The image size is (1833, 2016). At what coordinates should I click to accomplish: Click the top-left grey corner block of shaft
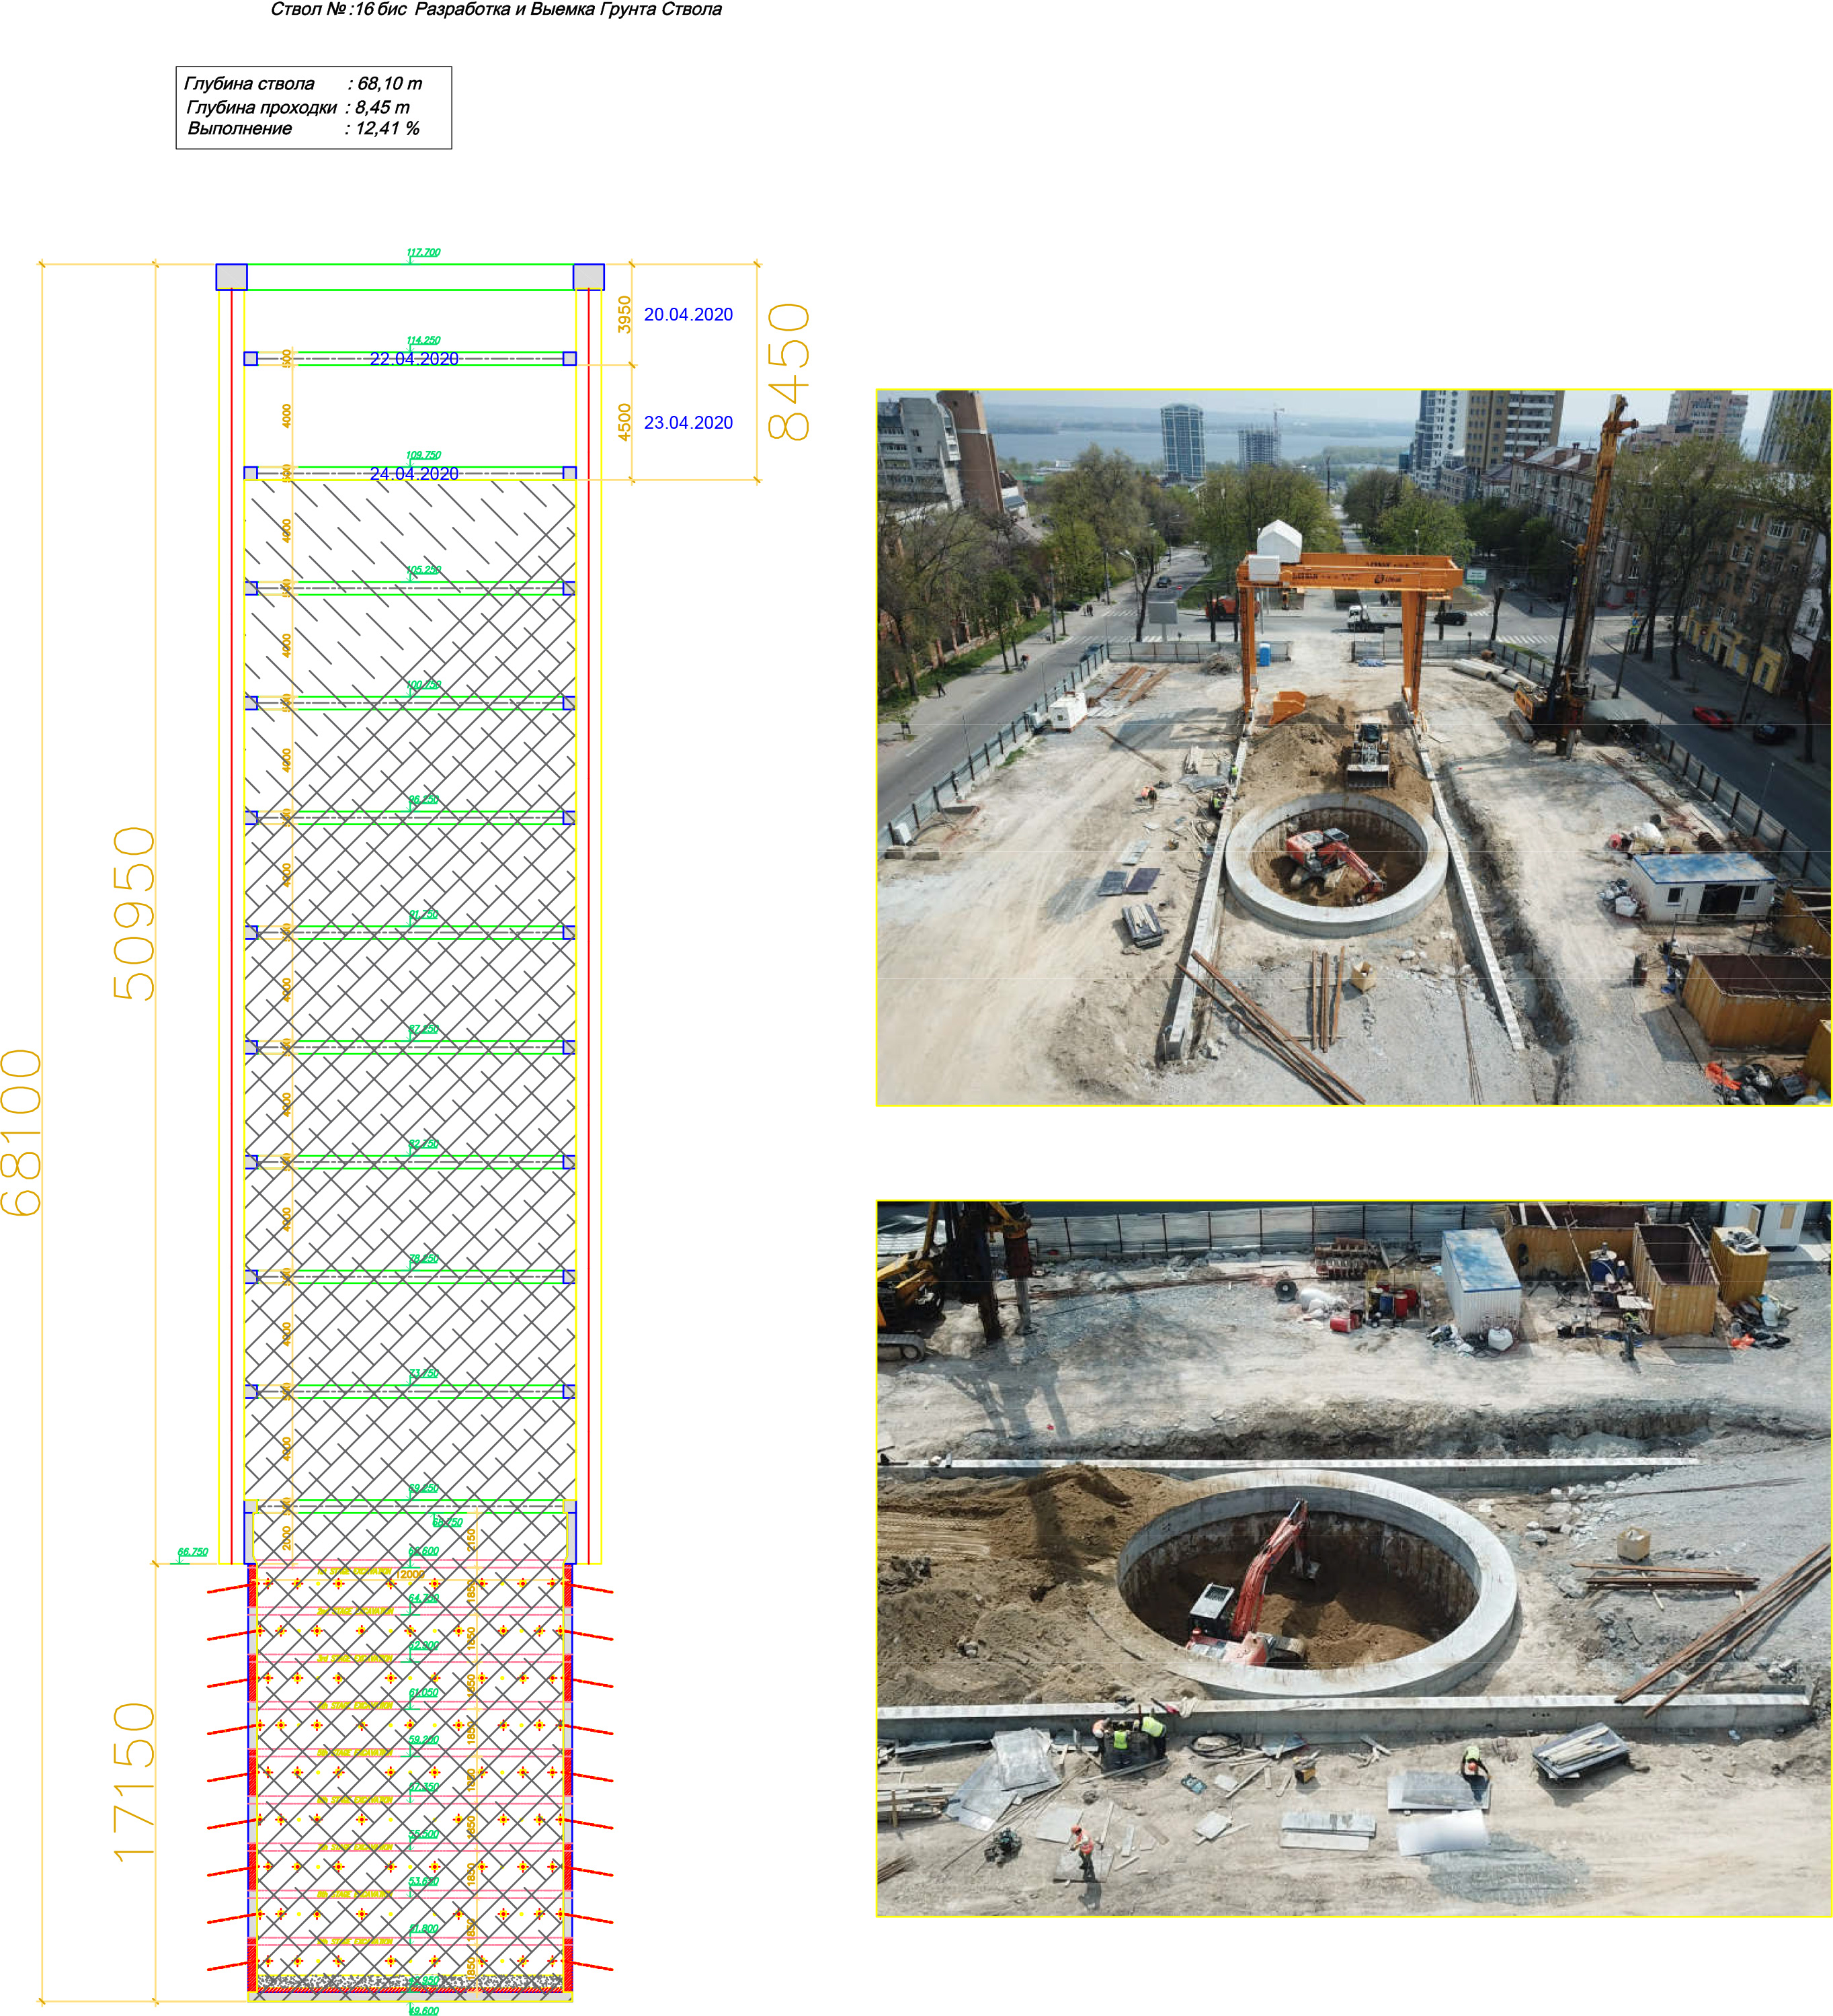click(232, 277)
